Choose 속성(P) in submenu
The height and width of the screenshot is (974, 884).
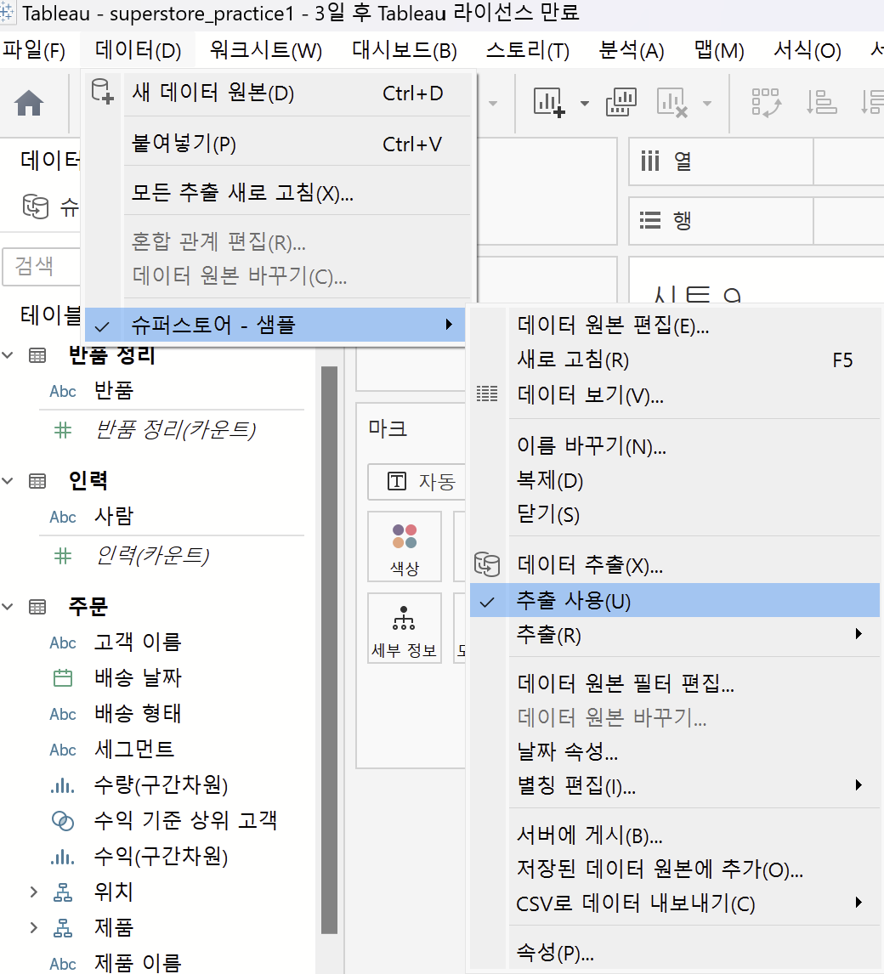click(675, 952)
